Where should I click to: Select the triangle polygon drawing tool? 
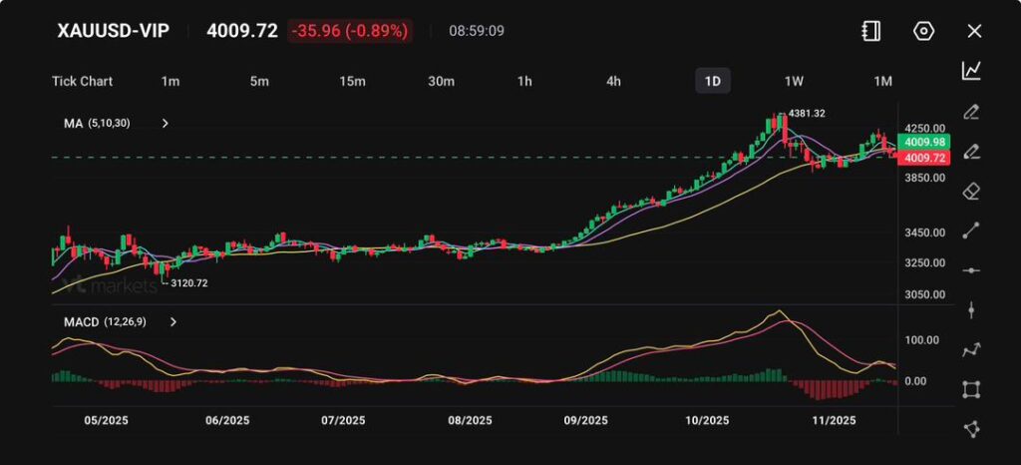971,429
